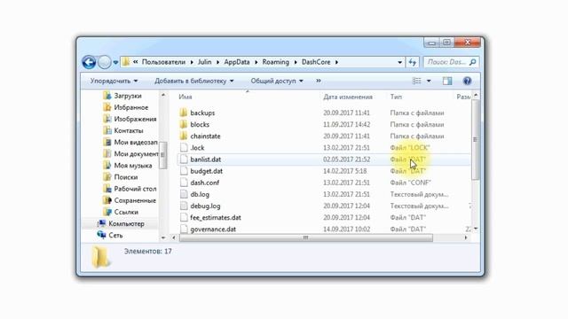Click the date 20.09.2017 12:04 of debug.log
Screen dimensions: 568x319
click(x=346, y=206)
